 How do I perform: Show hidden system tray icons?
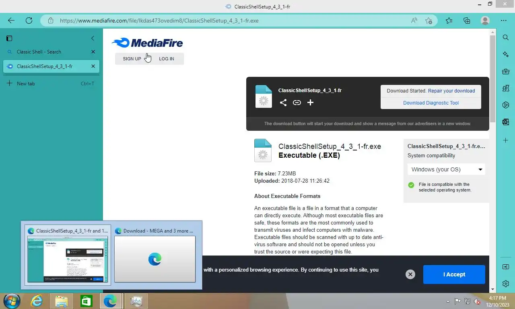tap(448, 301)
